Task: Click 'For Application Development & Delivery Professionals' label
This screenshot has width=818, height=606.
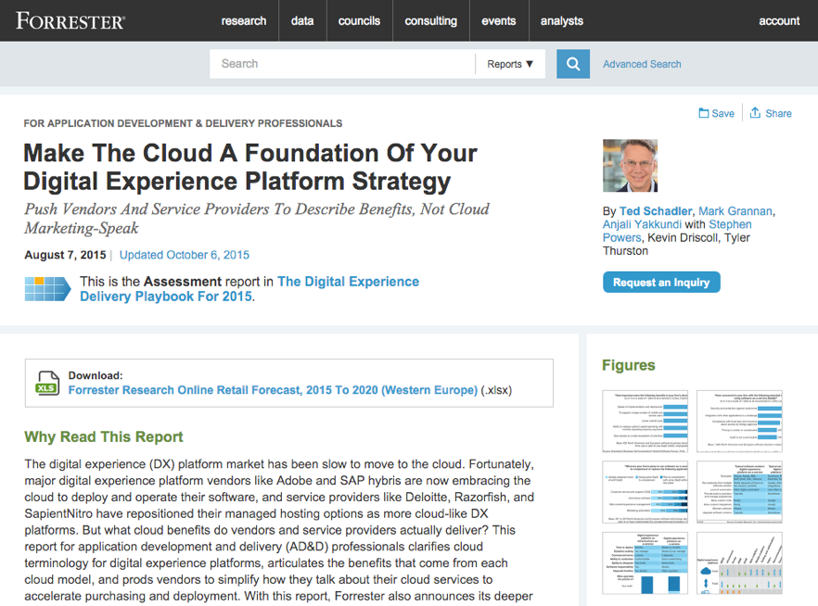Action: [183, 123]
